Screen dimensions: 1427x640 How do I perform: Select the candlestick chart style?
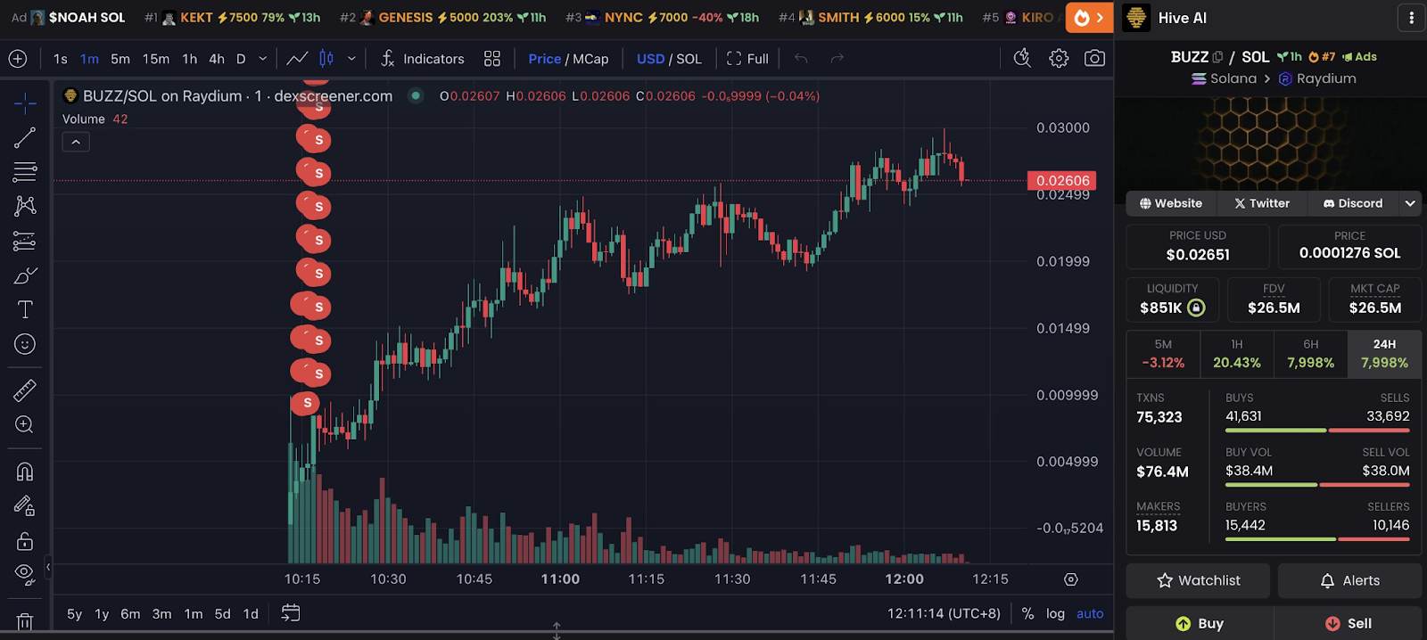pos(326,59)
